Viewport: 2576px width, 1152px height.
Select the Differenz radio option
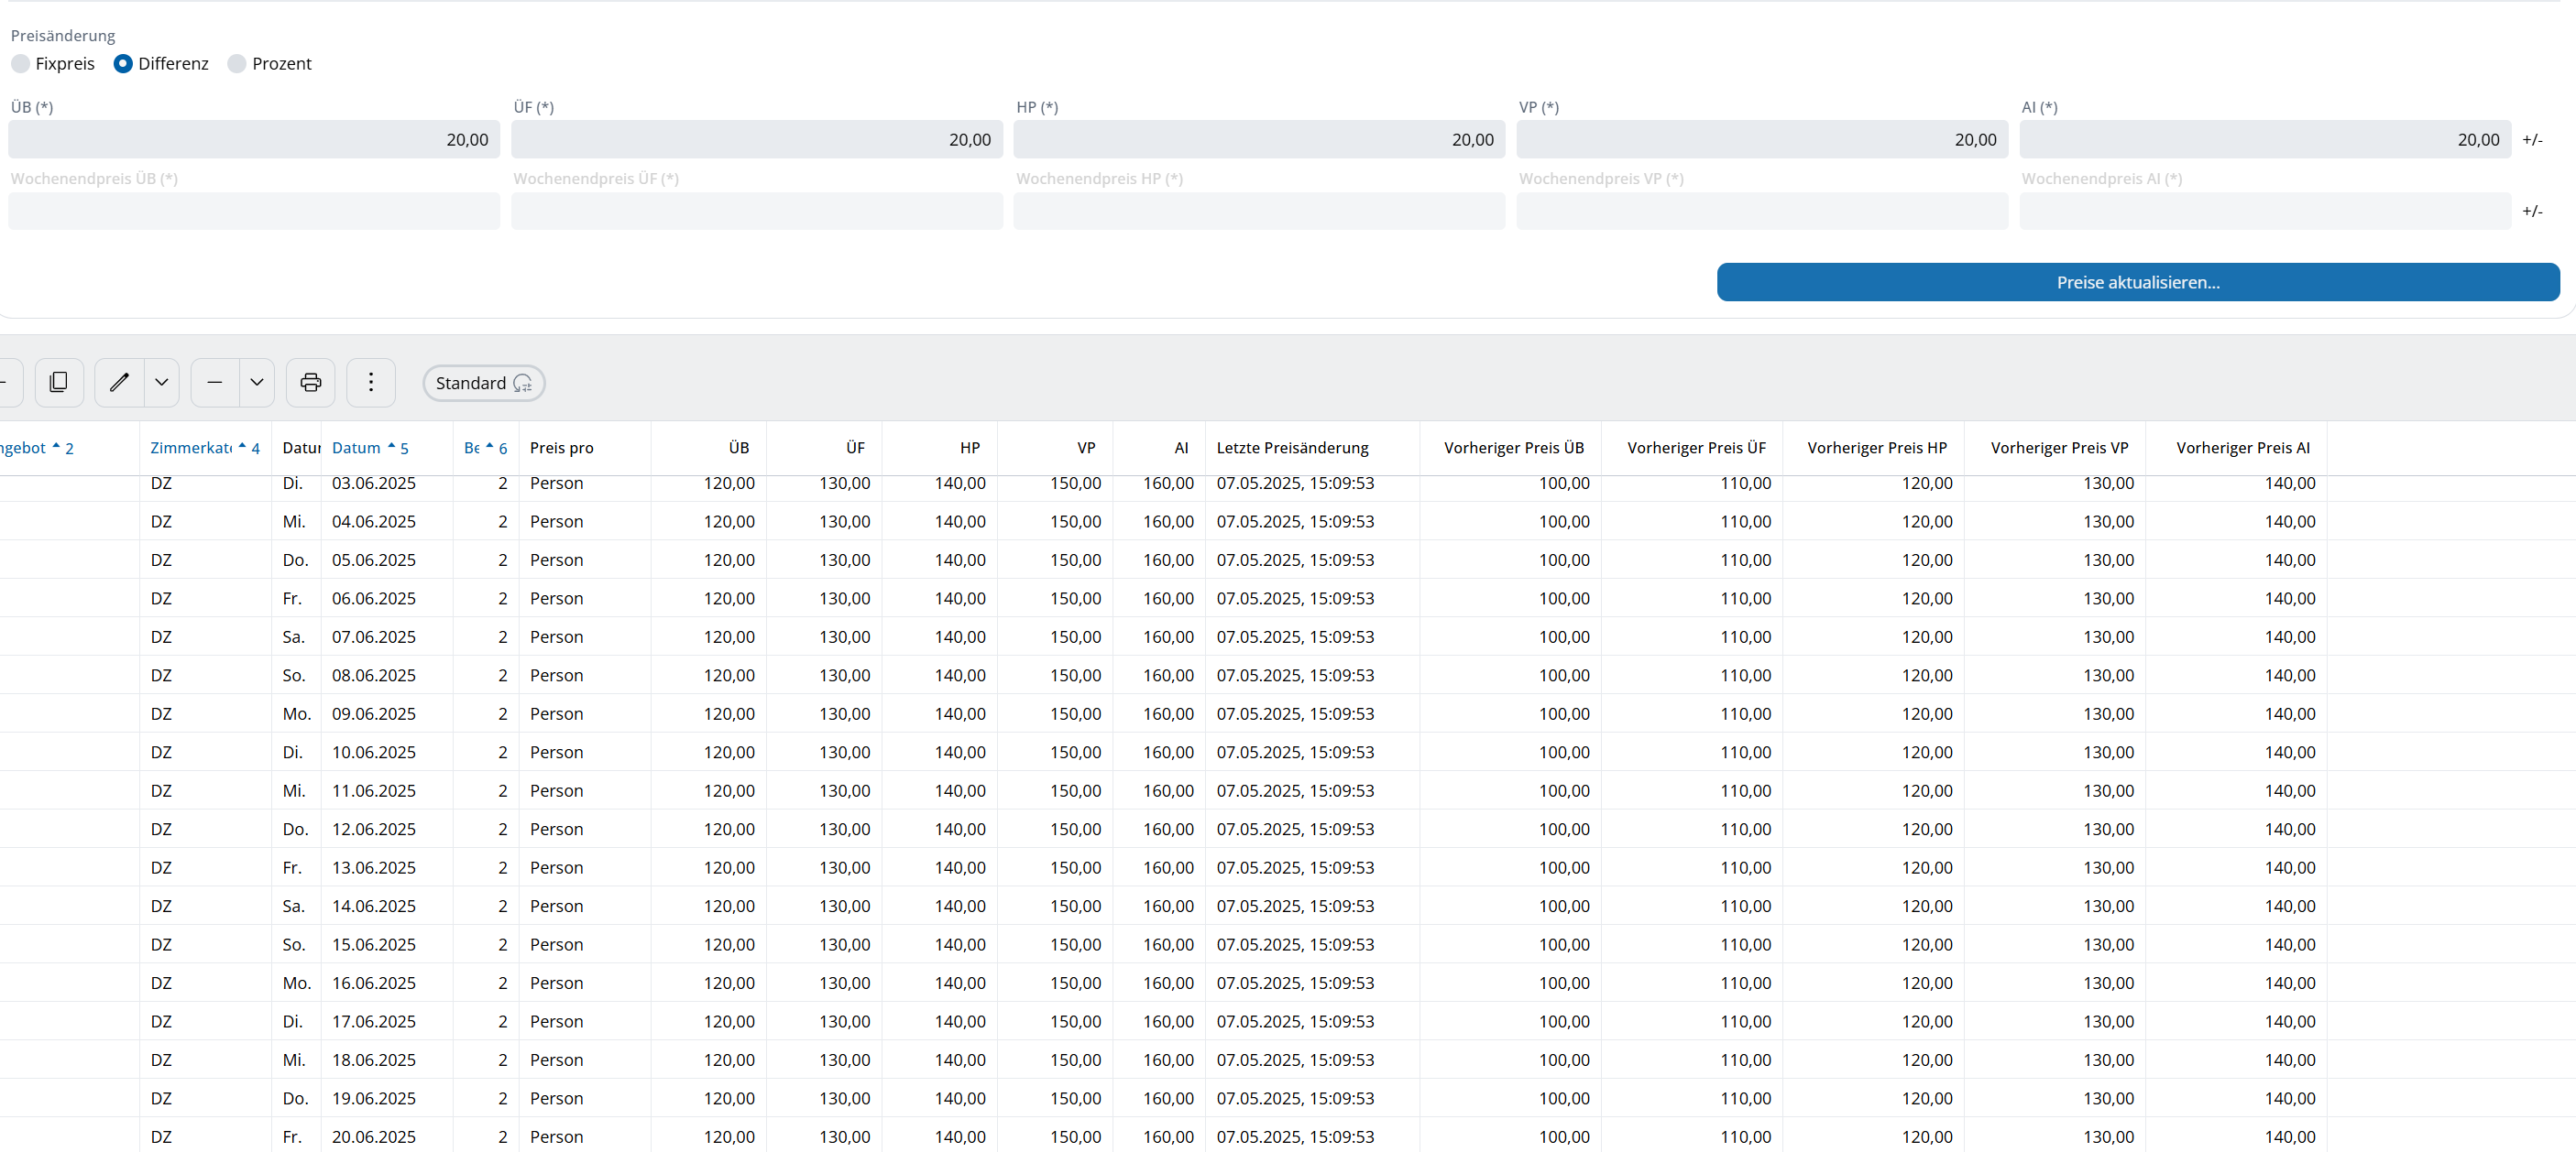123,64
